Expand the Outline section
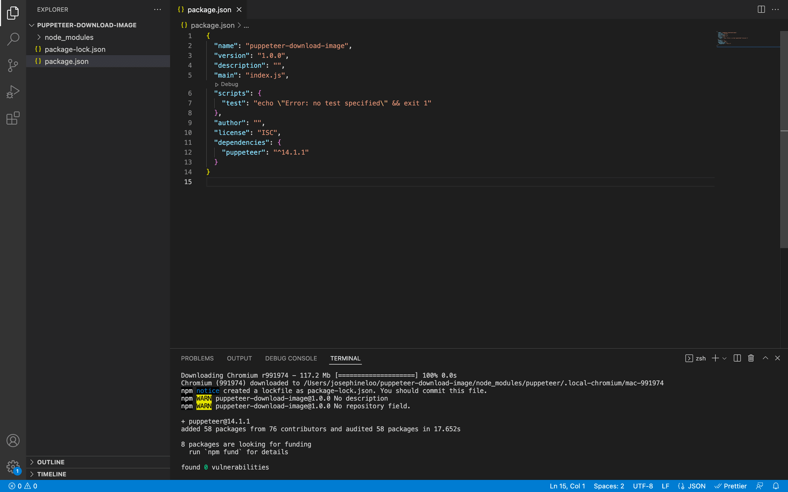Image resolution: width=788 pixels, height=492 pixels. click(98, 462)
